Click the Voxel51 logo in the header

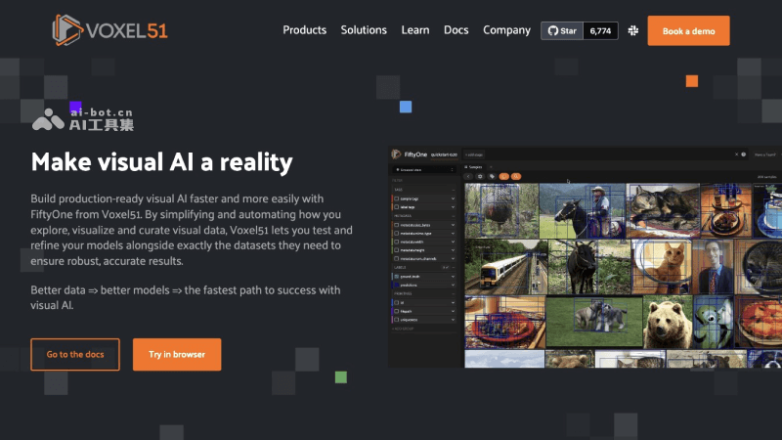(109, 30)
